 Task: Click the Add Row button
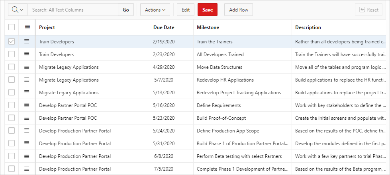(x=239, y=10)
